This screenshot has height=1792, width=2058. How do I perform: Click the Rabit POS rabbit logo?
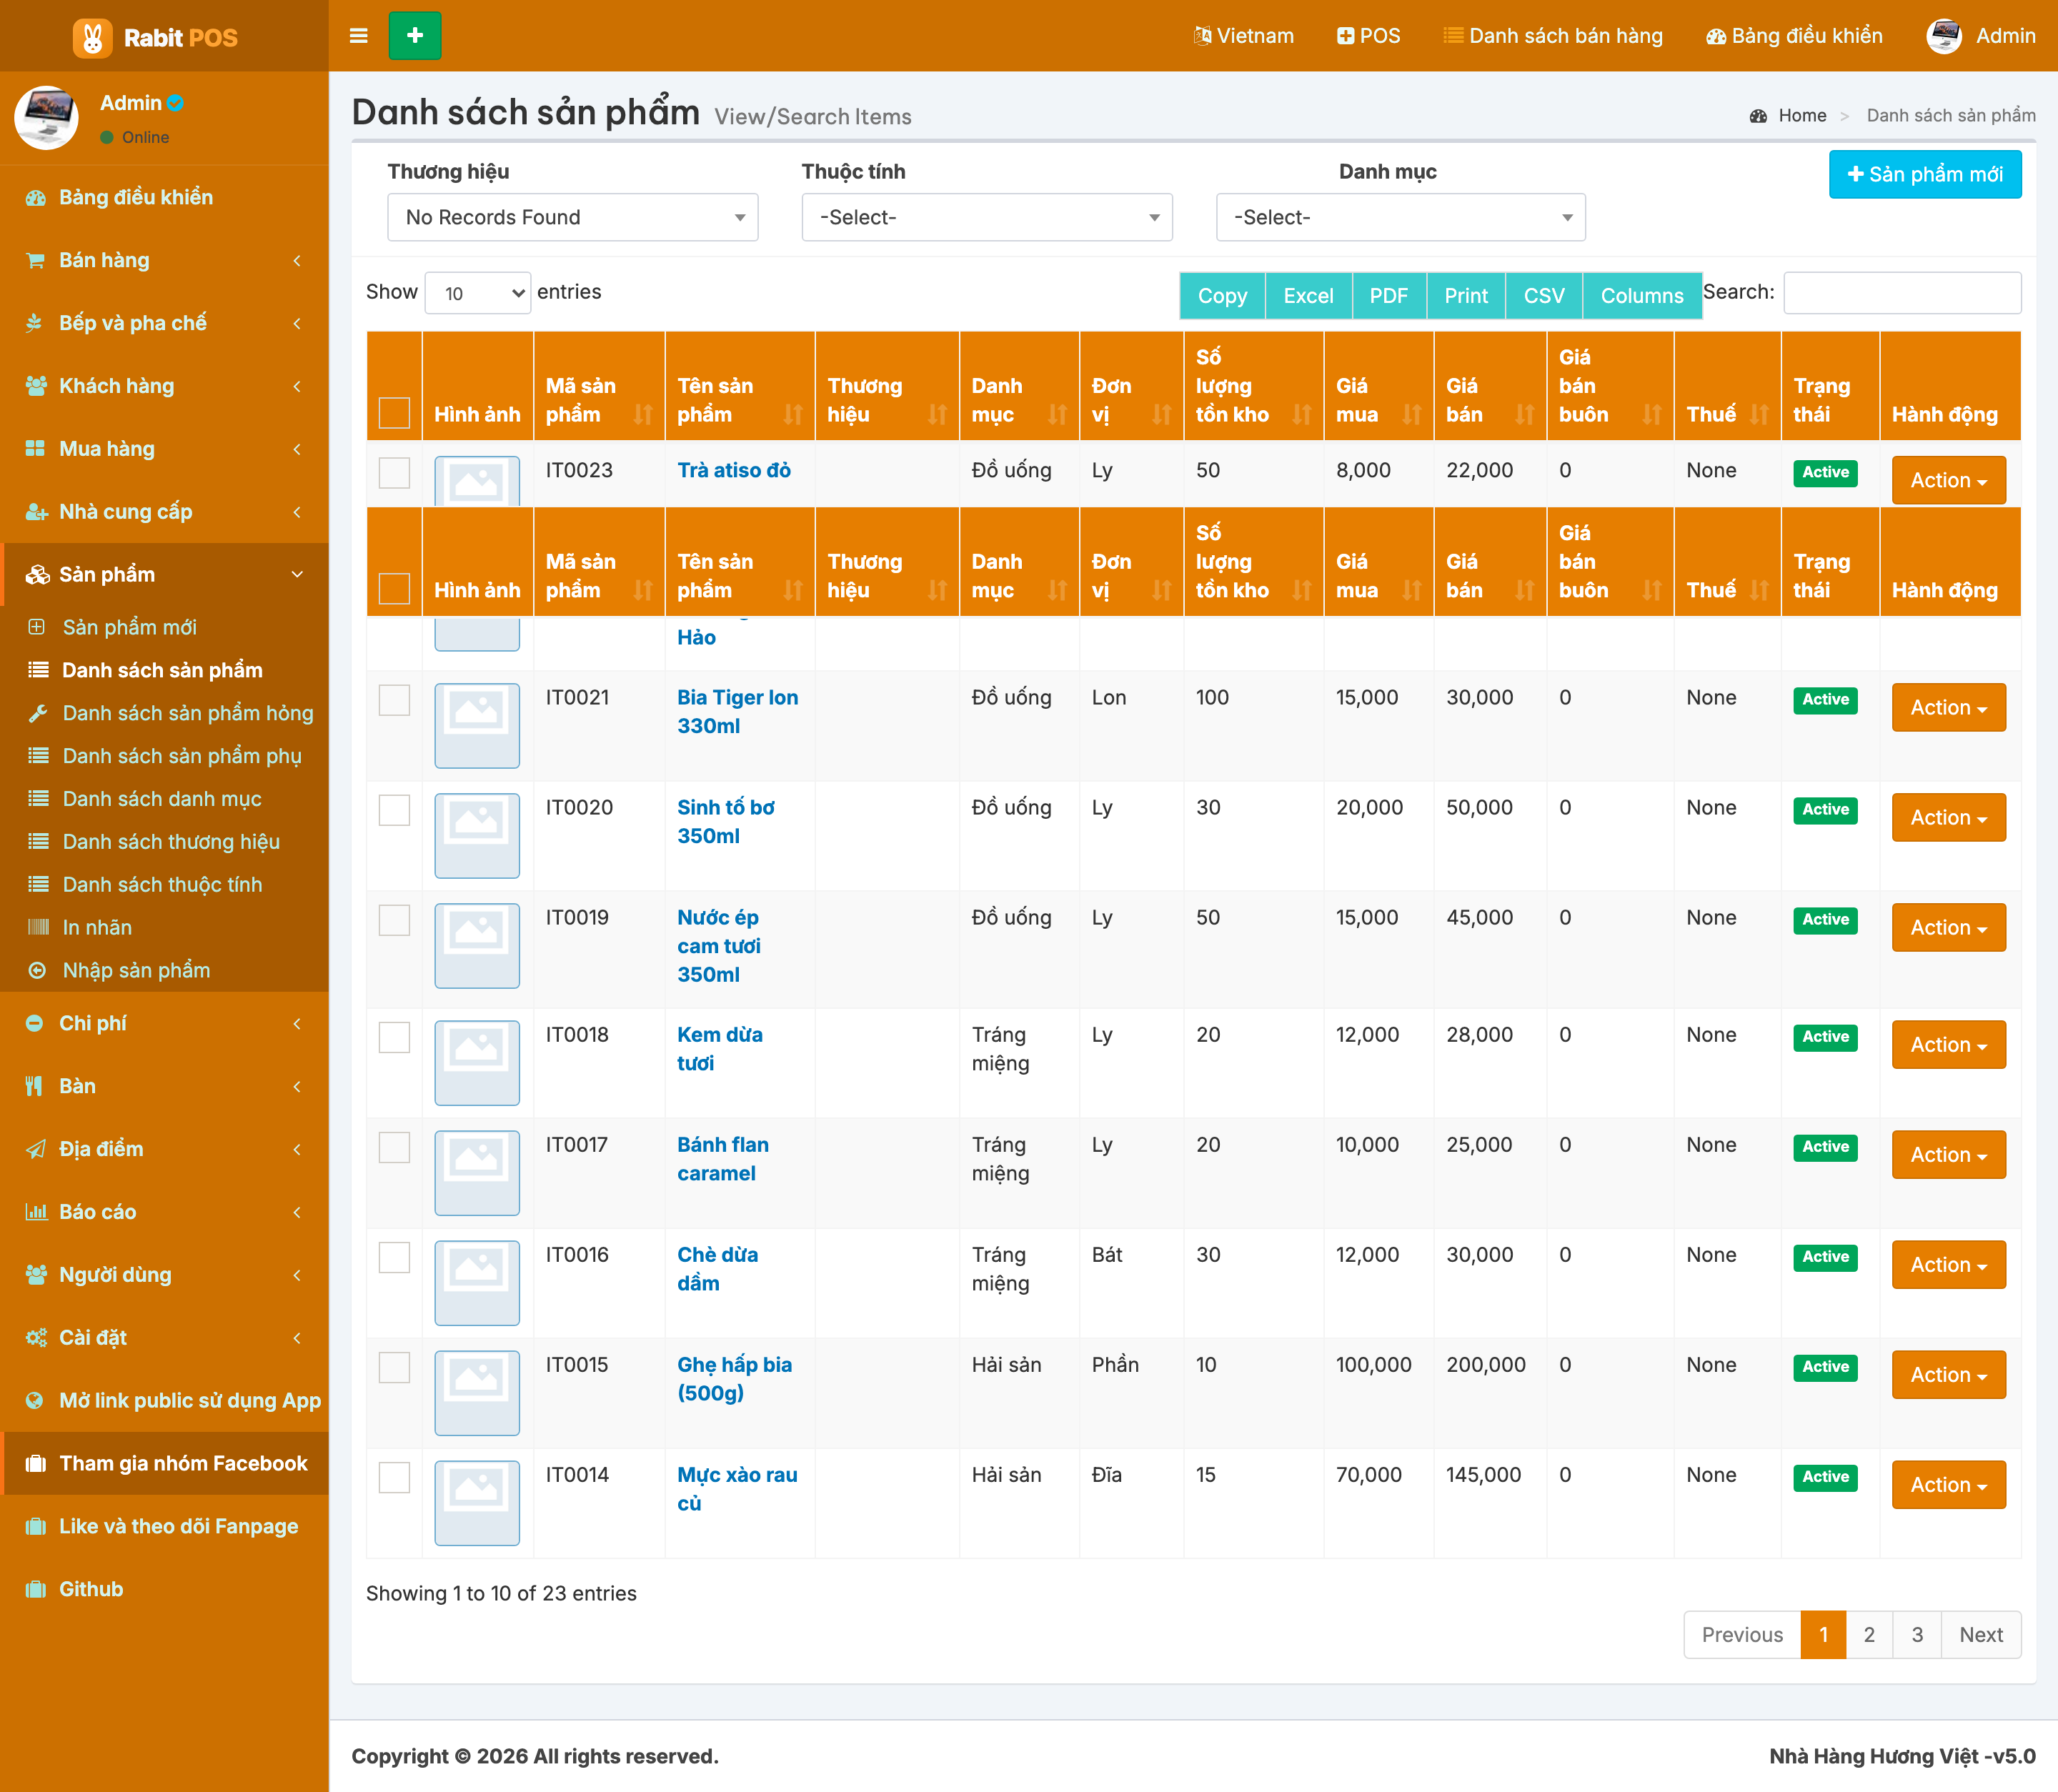point(92,37)
